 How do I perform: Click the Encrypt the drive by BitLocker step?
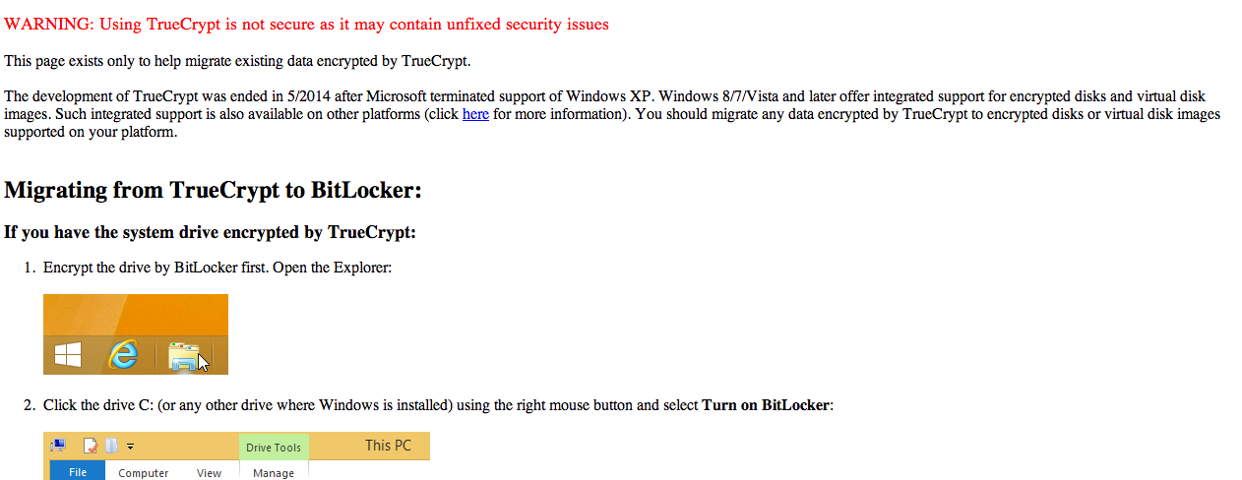[x=217, y=268]
